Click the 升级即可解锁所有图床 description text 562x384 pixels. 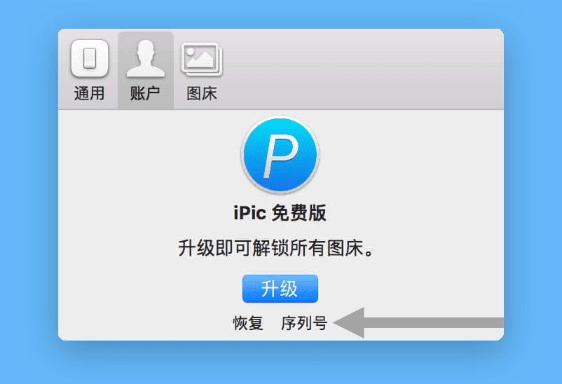(280, 249)
